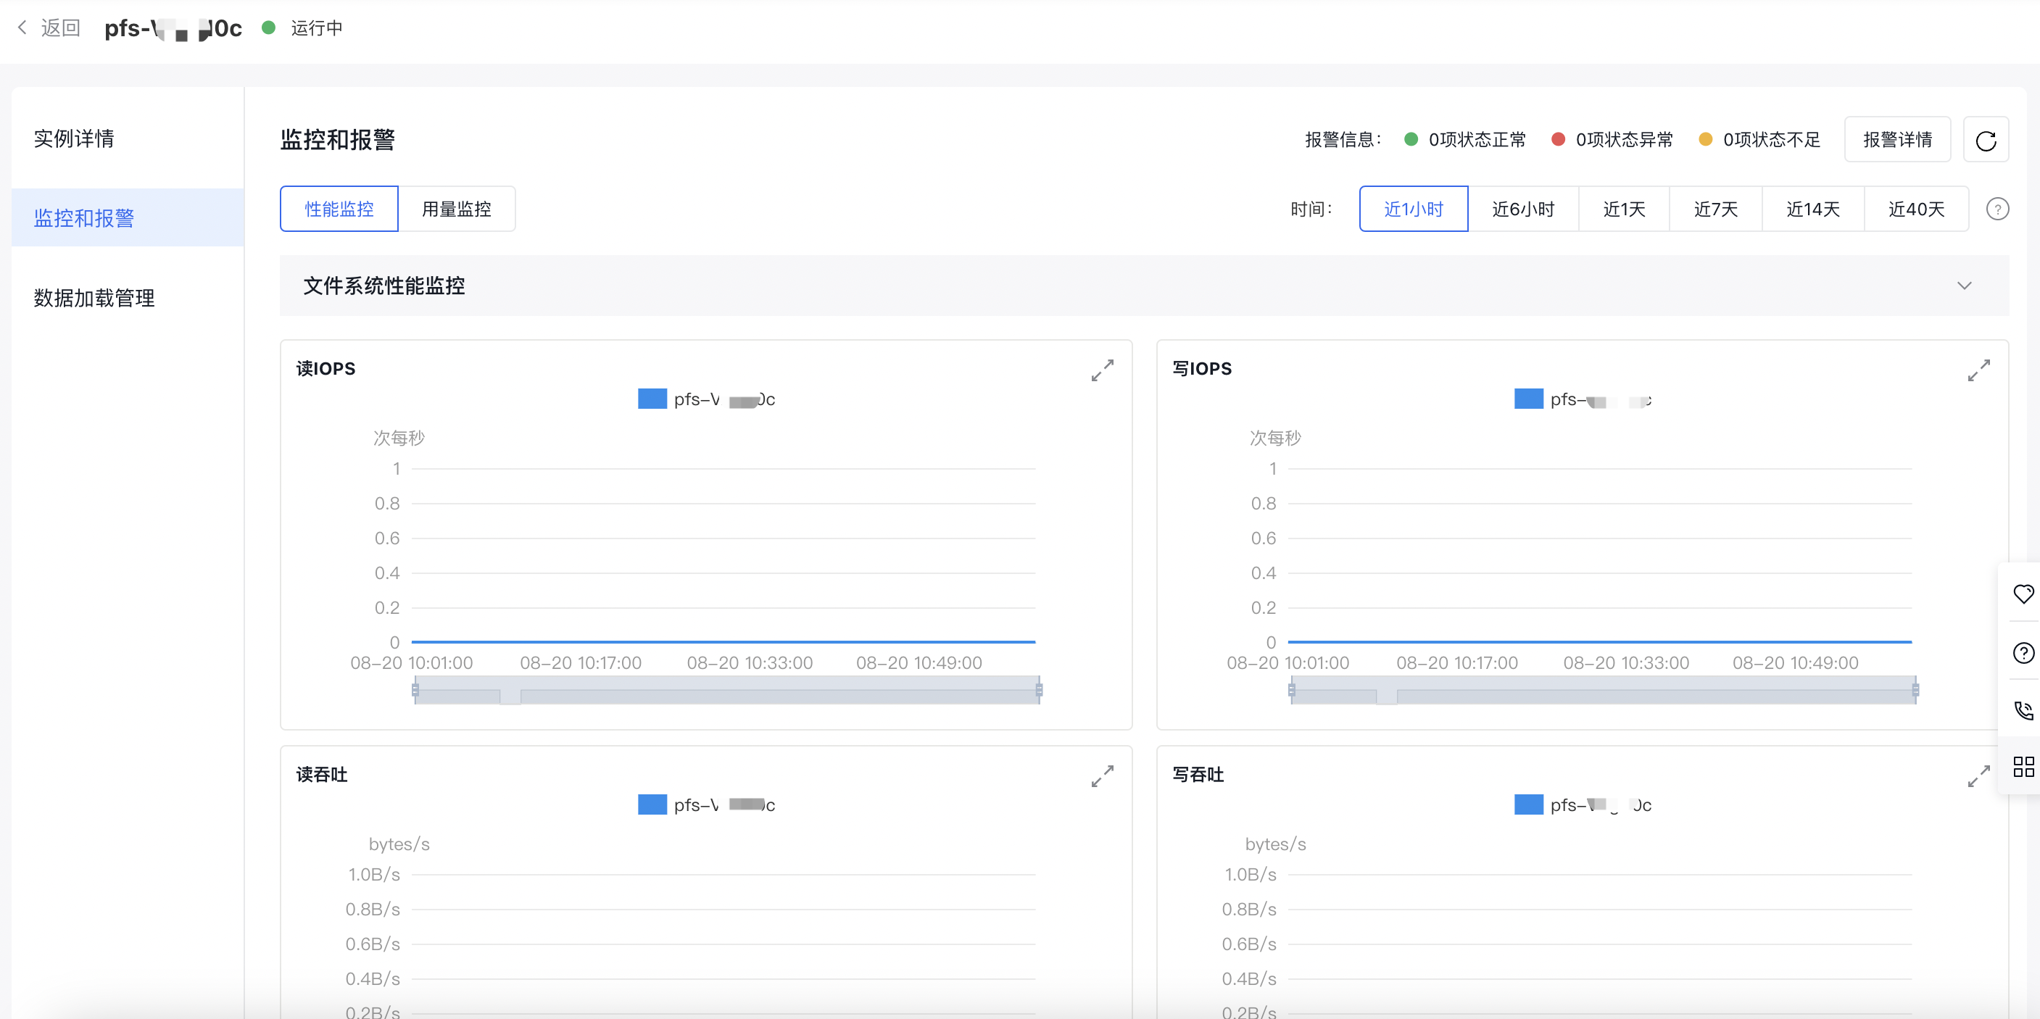Click the 0项状态正常 alarm status
2040x1019 pixels.
[1465, 140]
